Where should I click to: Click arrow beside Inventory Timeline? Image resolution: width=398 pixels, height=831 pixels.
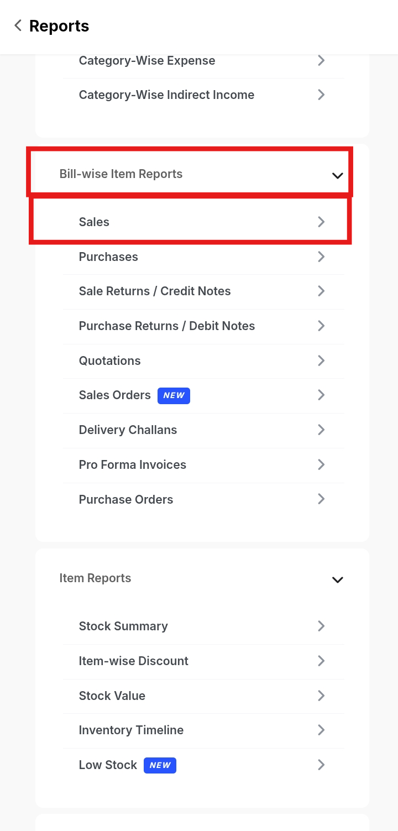pyautogui.click(x=321, y=730)
